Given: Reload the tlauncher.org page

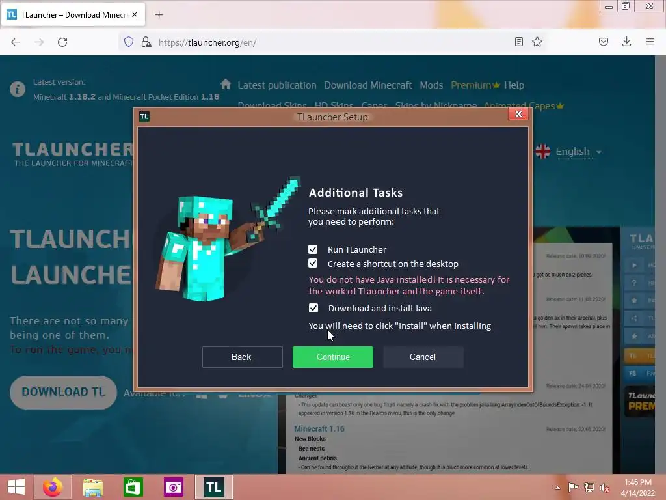Looking at the screenshot, I should coord(62,42).
